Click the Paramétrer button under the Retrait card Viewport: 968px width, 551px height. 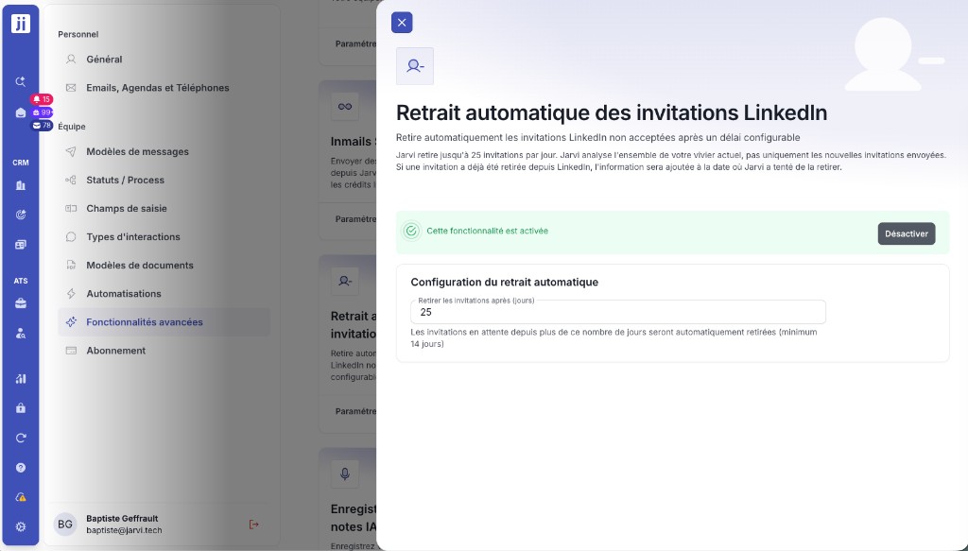[x=355, y=411]
